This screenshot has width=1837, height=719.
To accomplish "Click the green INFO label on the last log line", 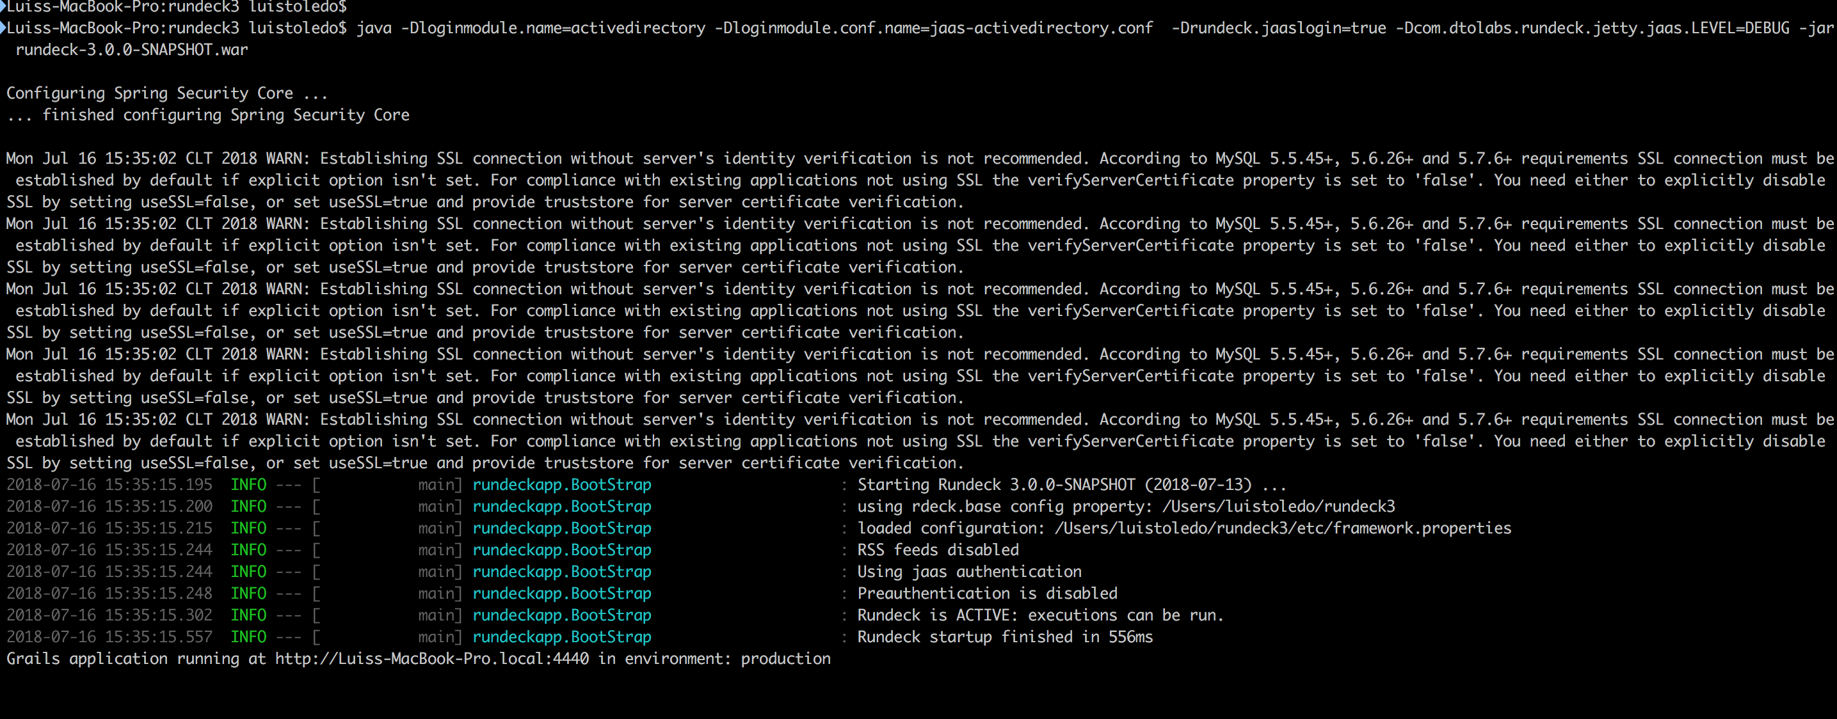I will click(248, 638).
